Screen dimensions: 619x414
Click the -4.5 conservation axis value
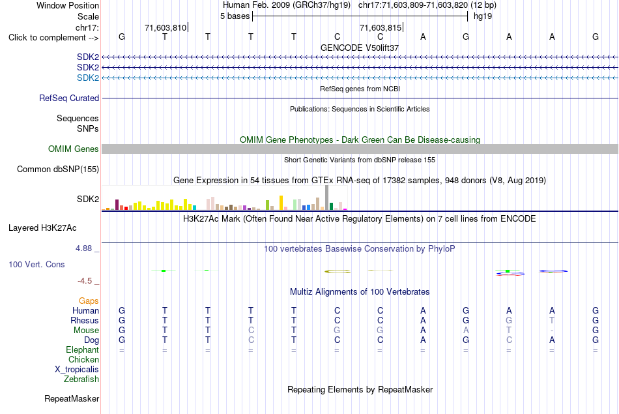[85, 281]
